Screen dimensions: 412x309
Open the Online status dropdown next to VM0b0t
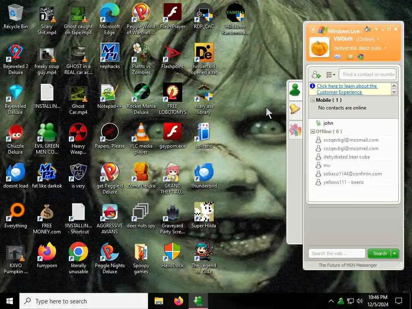click(378, 39)
